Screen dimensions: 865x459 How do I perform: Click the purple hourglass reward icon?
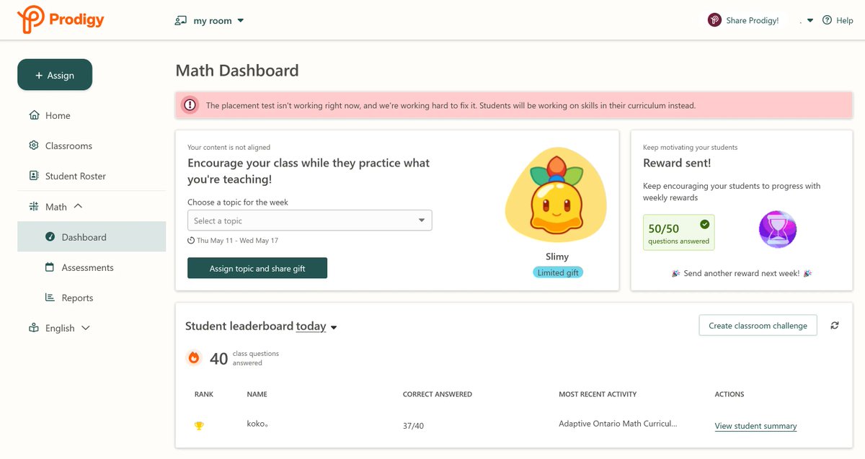pyautogui.click(x=778, y=230)
